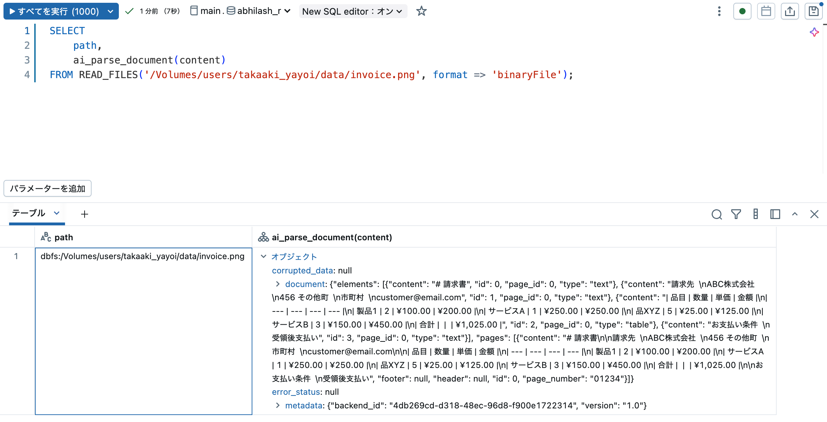Open the run options dropdown arrow
The image size is (827, 422).
click(111, 11)
